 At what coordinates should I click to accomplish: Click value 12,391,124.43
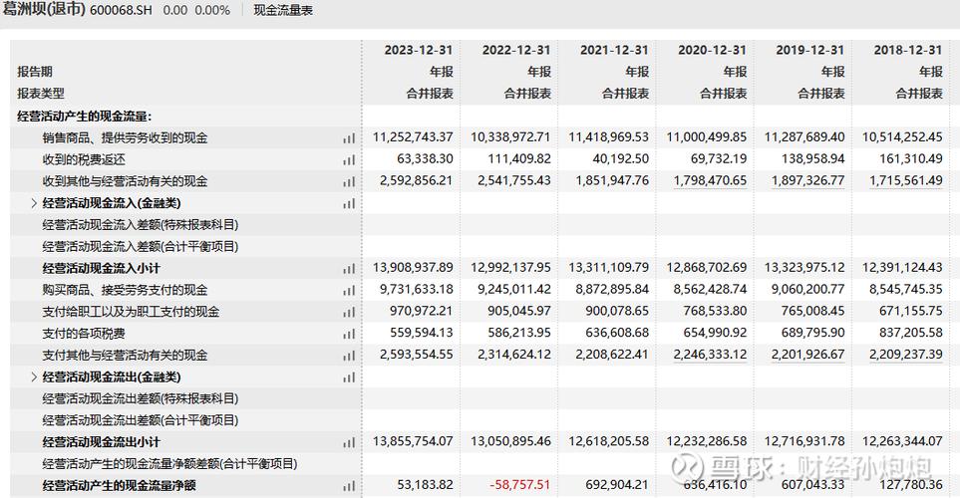click(x=902, y=268)
